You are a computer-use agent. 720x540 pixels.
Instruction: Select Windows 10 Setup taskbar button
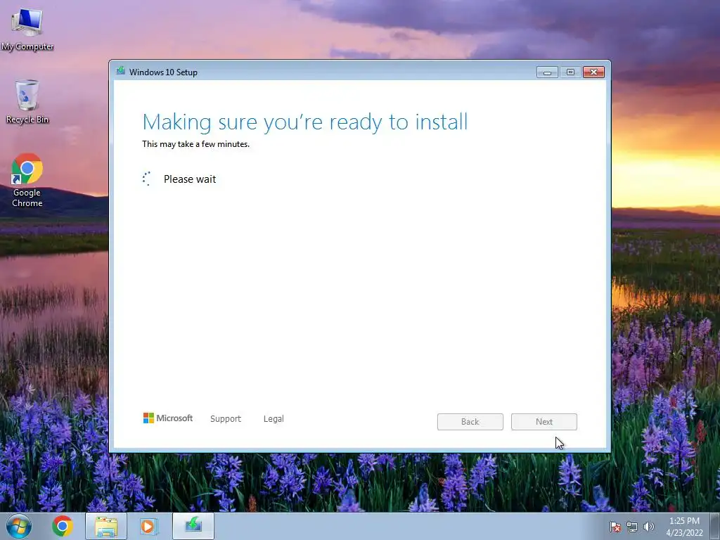193,526
